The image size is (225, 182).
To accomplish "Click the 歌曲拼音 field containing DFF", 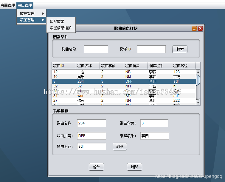I will (x=91, y=136).
